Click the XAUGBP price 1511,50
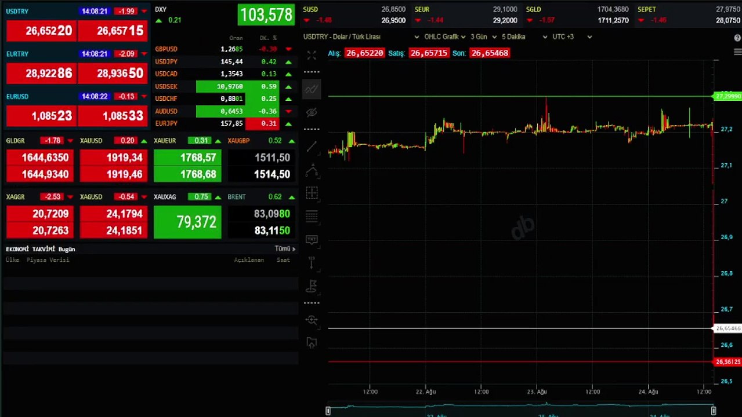The width and height of the screenshot is (742, 417). click(x=262, y=158)
